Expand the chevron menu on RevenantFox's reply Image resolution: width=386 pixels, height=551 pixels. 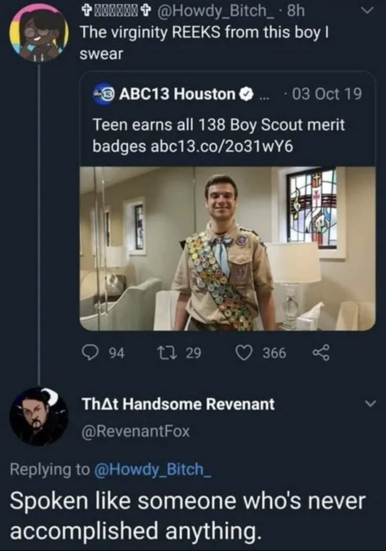[370, 404]
